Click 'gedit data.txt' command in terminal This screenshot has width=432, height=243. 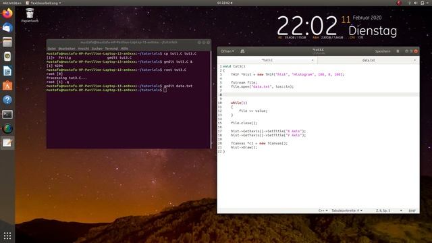(x=178, y=86)
